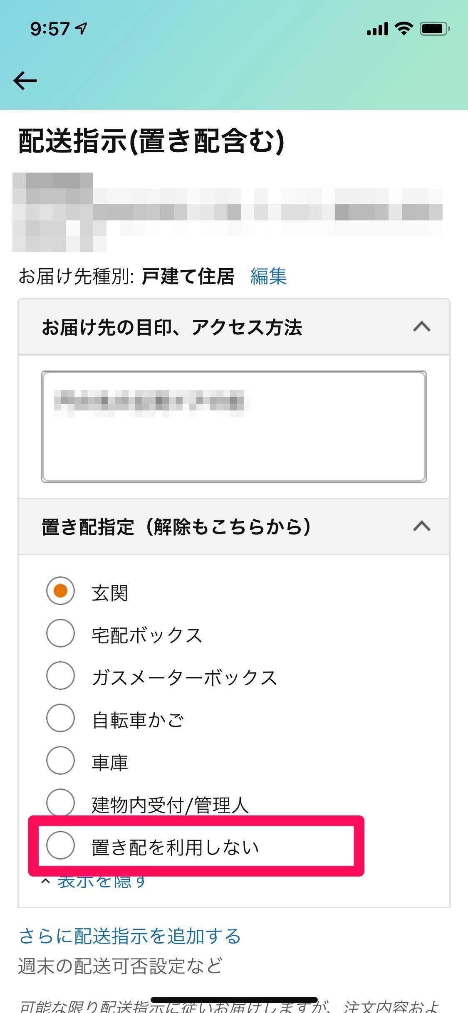Tap the back arrow icon
The width and height of the screenshot is (468, 1013).
25,81
